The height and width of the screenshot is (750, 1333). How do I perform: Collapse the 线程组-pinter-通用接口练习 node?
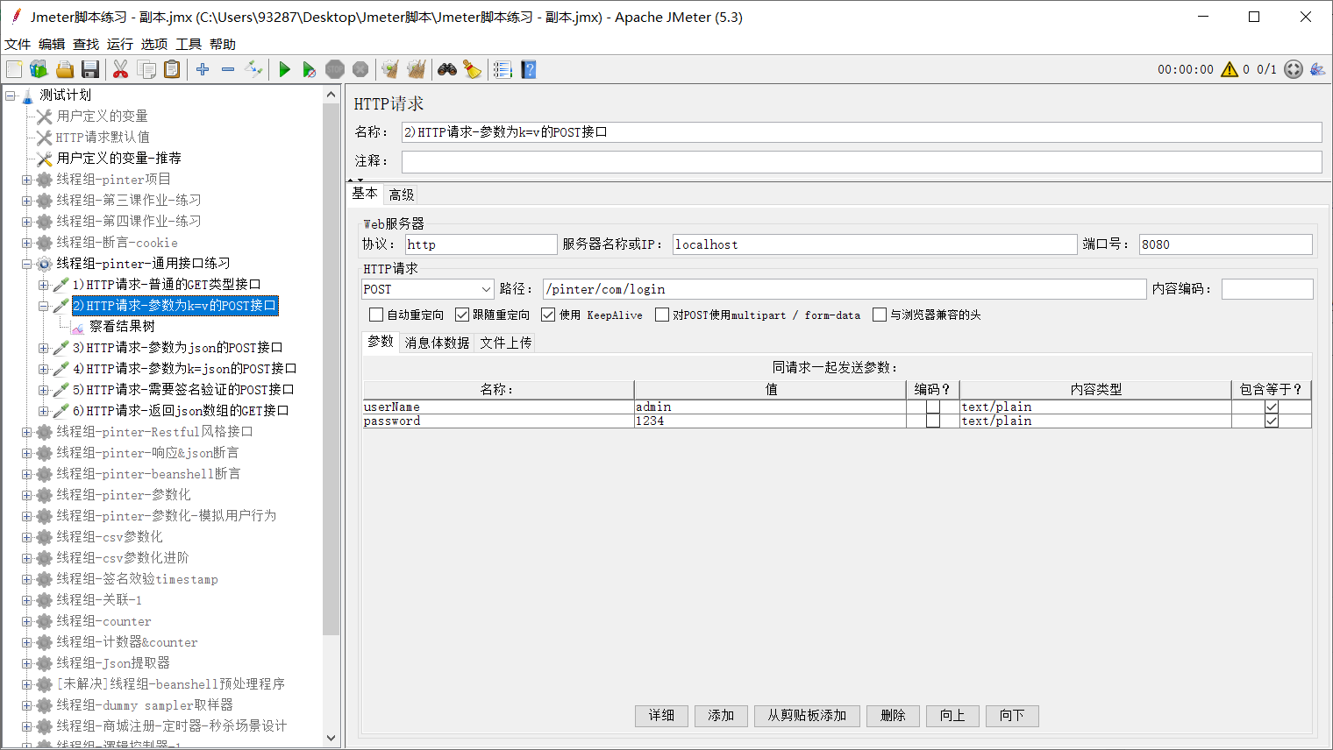point(26,264)
